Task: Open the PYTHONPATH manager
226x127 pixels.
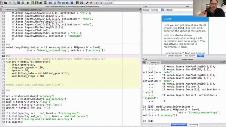Action: pos(91,3)
